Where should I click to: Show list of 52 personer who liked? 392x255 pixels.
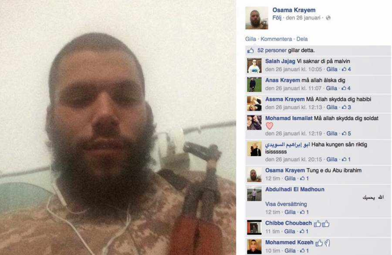click(x=272, y=50)
